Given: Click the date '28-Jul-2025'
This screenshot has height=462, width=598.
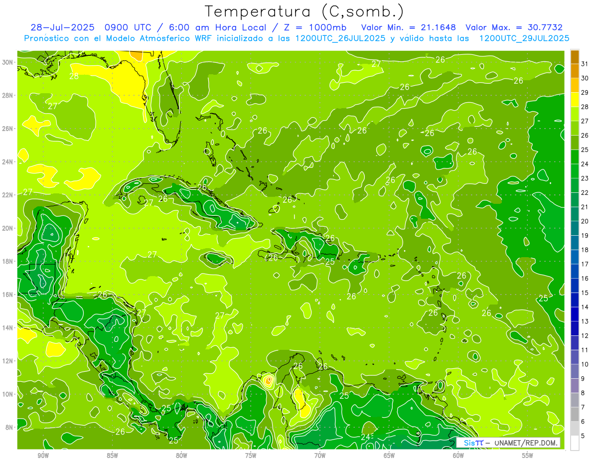Looking at the screenshot, I should coord(63,27).
